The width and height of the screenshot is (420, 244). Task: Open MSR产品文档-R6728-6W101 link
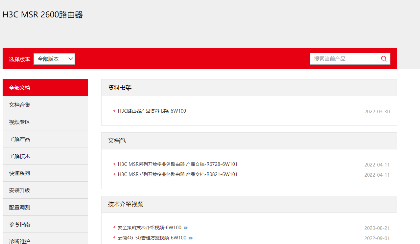(x=177, y=164)
